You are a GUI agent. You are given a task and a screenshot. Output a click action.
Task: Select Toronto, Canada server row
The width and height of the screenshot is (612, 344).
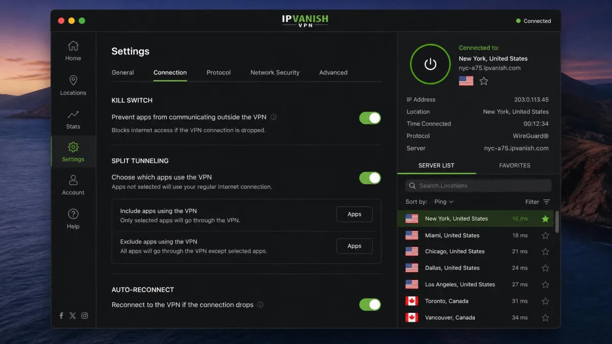pyautogui.click(x=475, y=301)
